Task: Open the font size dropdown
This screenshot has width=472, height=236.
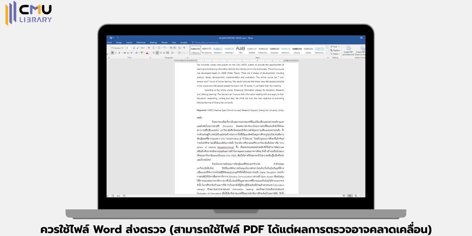Action: point(131,48)
